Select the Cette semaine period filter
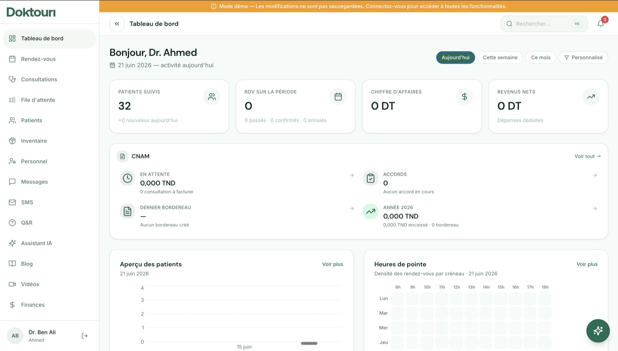This screenshot has height=351, width=618. tap(500, 57)
